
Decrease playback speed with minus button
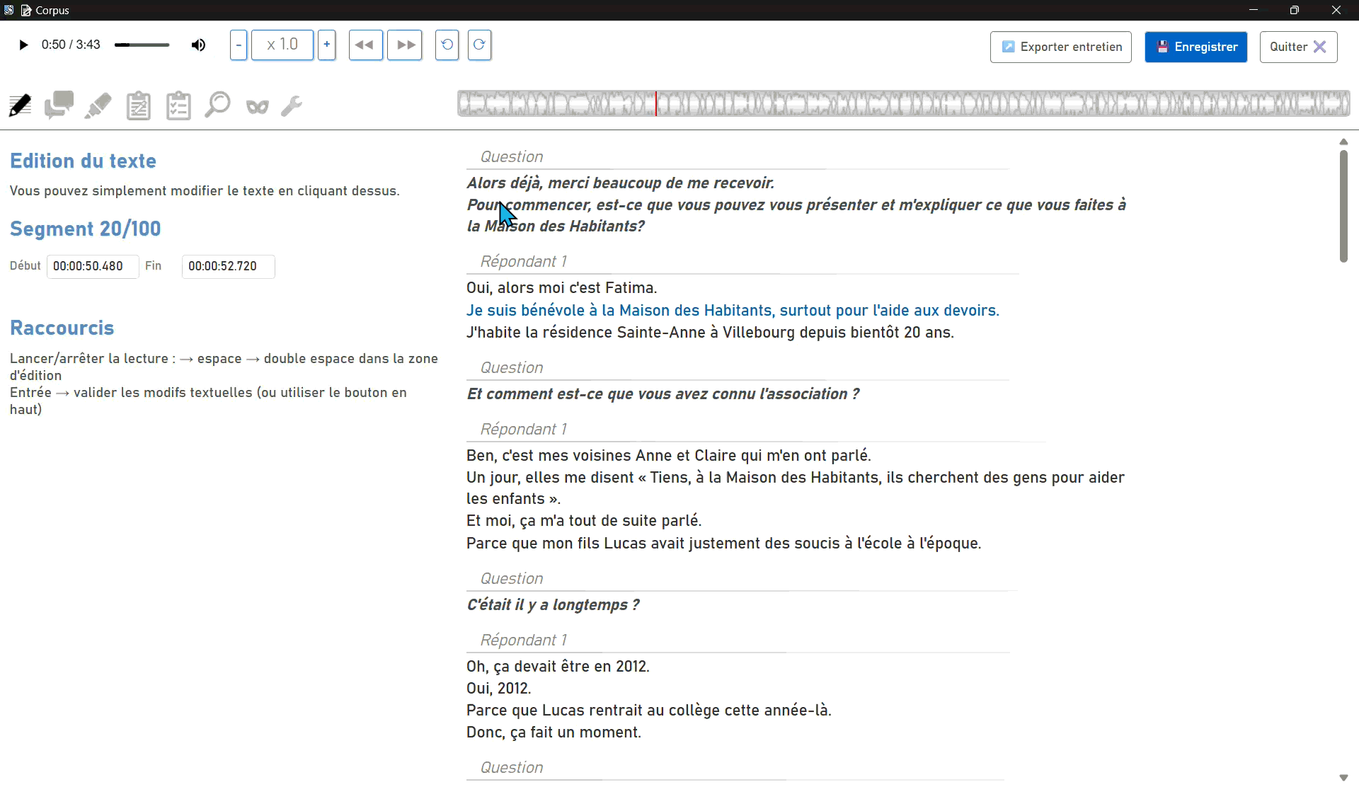pyautogui.click(x=239, y=45)
